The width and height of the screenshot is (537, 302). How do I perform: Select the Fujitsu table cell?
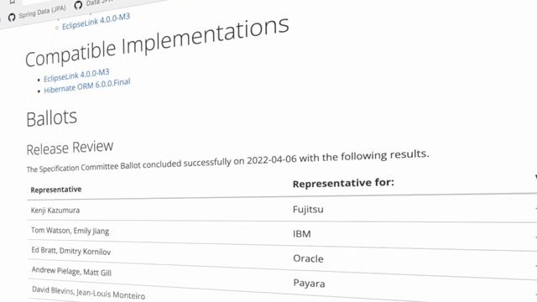pos(308,209)
